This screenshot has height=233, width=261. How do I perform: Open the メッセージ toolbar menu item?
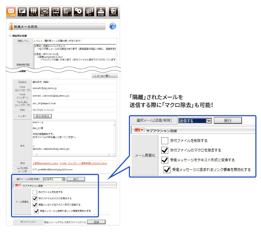click(x=67, y=11)
